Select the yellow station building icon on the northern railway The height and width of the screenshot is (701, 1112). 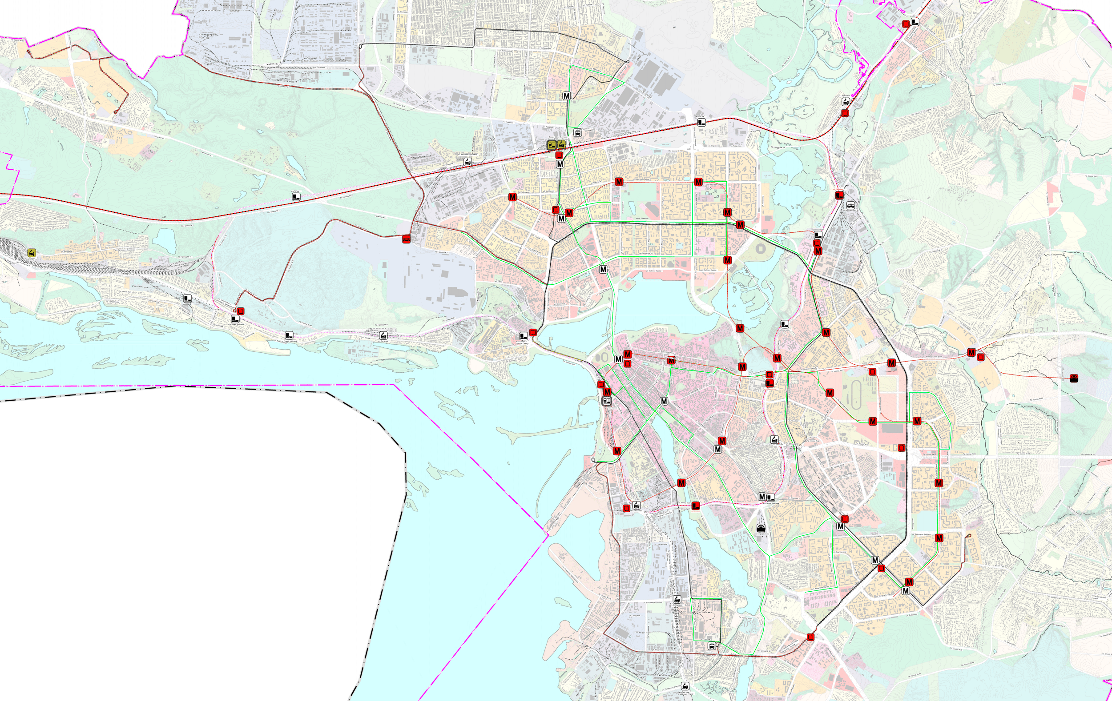pyautogui.click(x=552, y=145)
